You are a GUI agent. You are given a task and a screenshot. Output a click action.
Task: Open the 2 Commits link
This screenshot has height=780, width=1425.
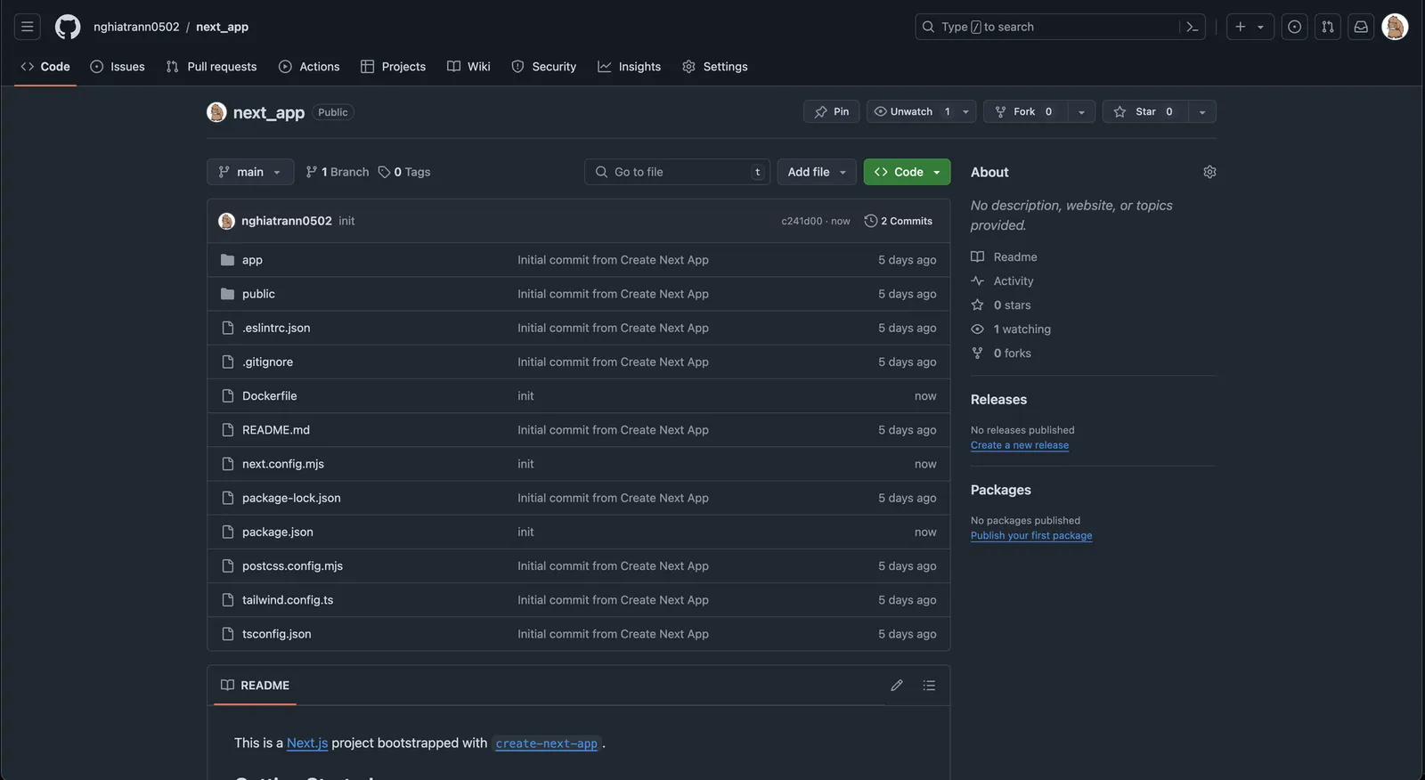(899, 221)
